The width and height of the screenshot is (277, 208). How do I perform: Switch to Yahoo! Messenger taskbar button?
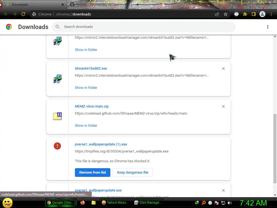[115, 203]
